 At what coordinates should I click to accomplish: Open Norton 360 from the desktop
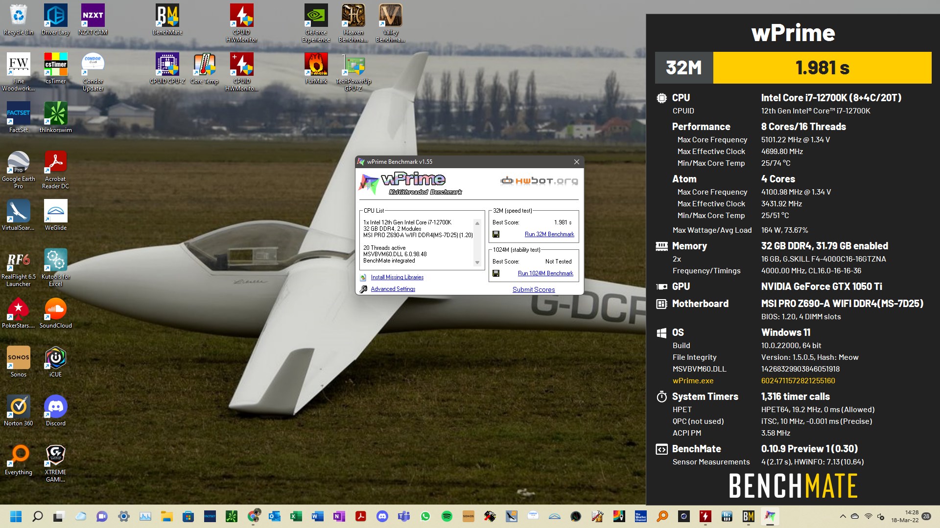[19, 411]
